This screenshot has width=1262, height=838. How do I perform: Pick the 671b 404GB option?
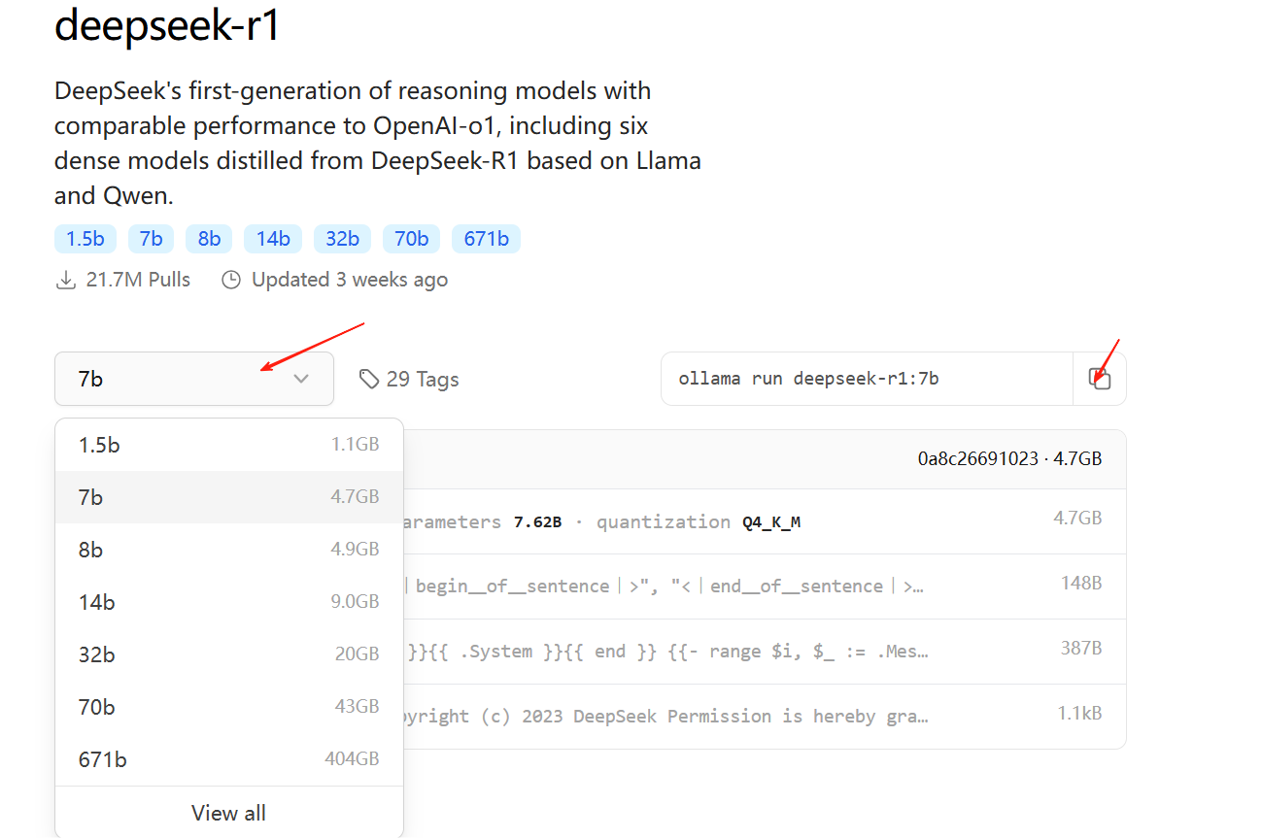click(x=229, y=759)
